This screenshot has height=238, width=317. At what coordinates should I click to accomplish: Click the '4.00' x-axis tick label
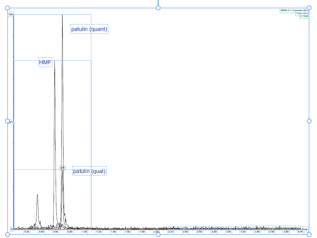pos(301,232)
